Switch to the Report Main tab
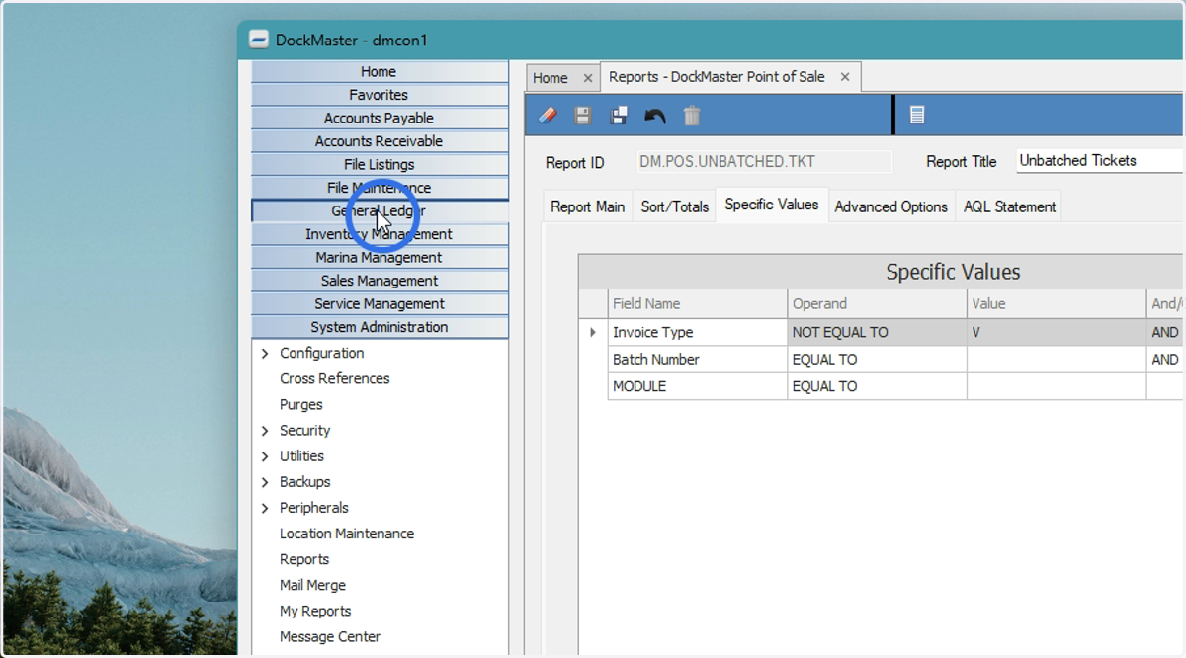Screen dimensions: 1186x658 [587, 206]
